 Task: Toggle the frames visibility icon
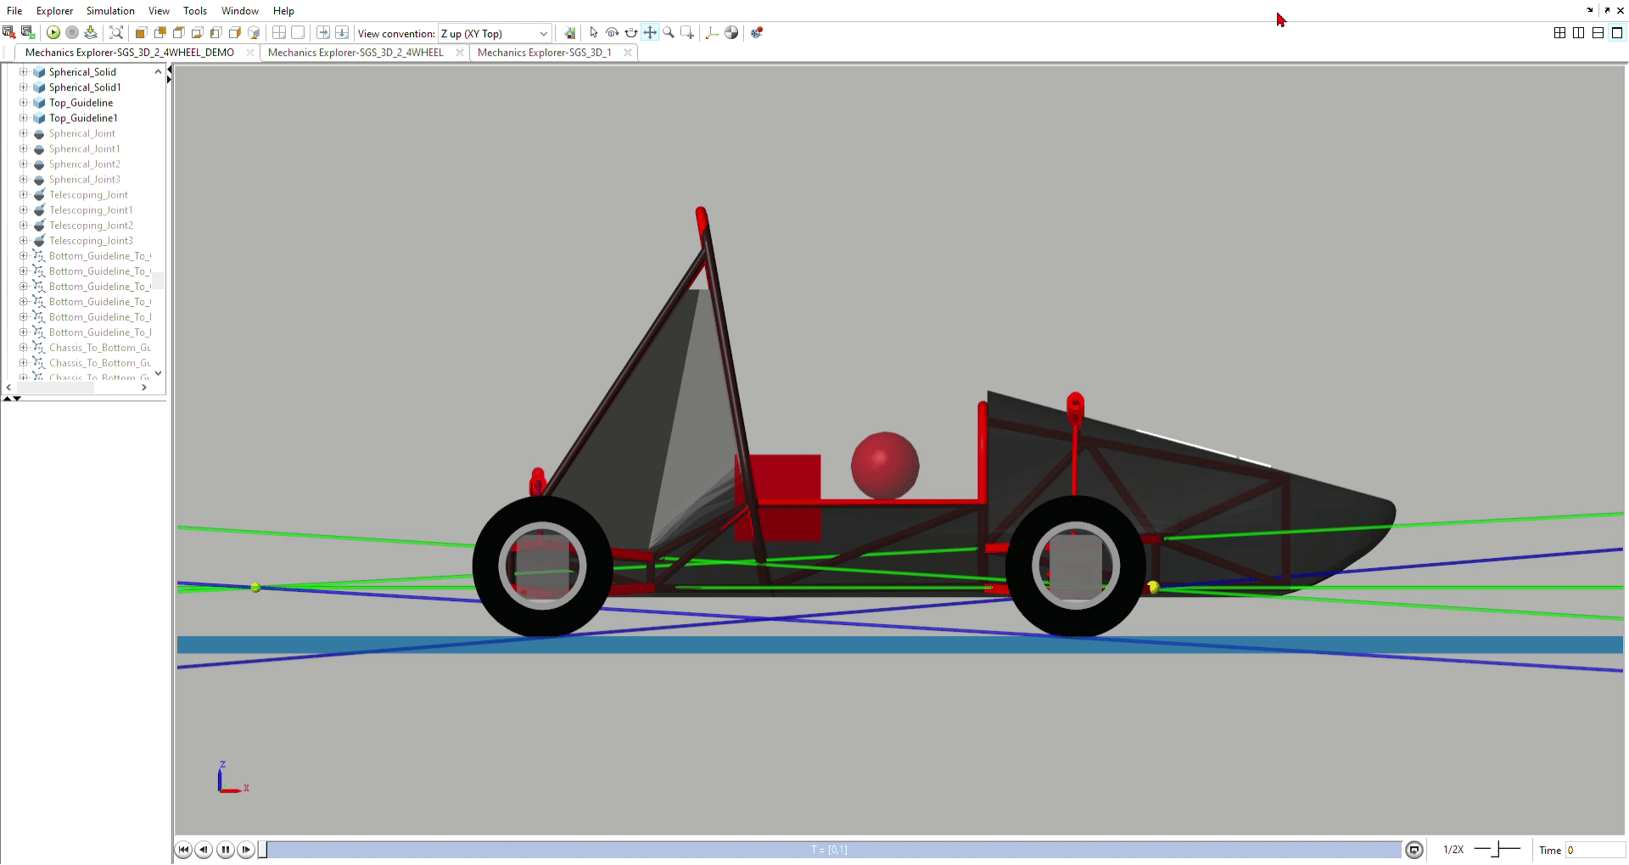click(712, 33)
